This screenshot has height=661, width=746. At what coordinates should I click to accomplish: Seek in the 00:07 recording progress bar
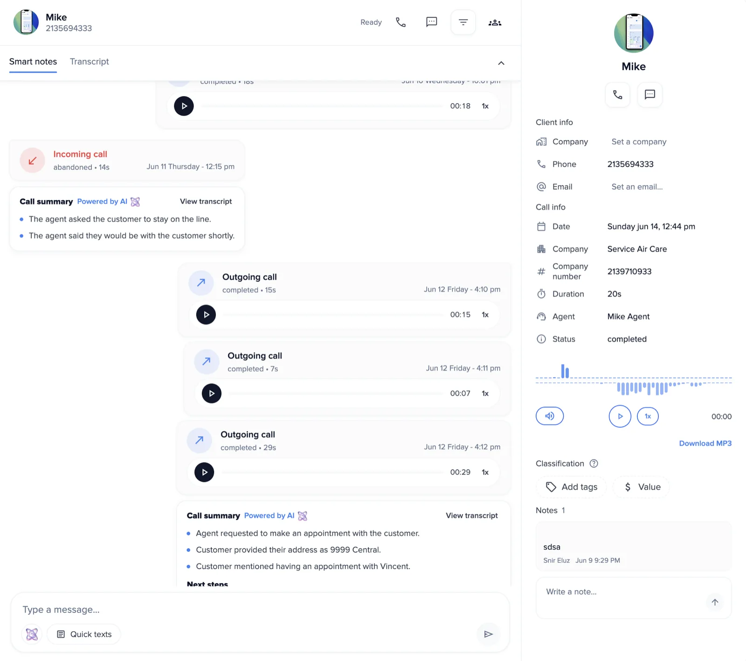point(336,394)
